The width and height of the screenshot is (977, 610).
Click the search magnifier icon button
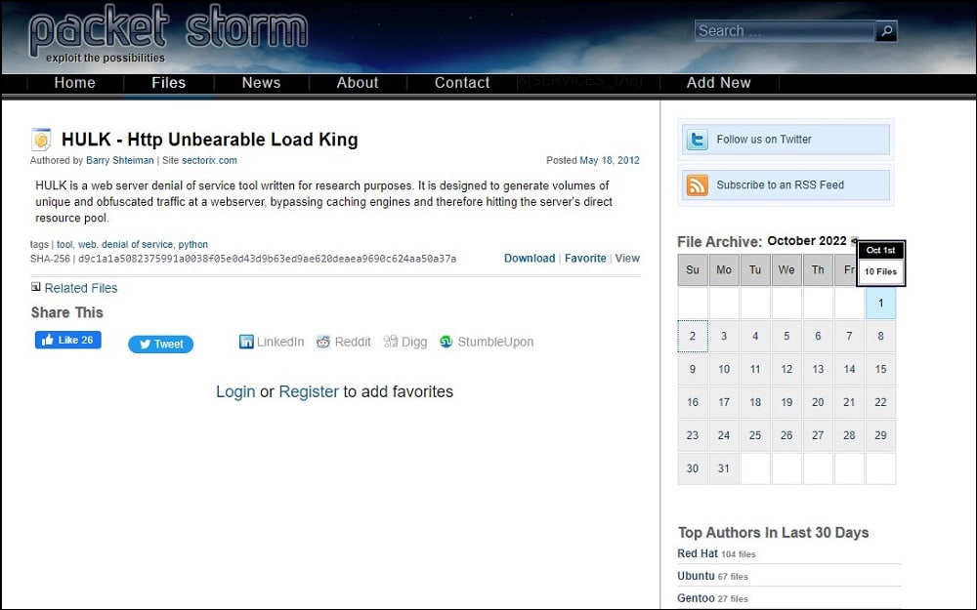(886, 30)
